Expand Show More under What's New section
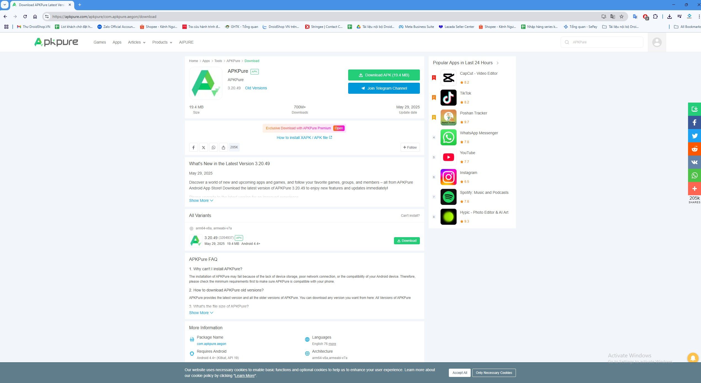This screenshot has height=383, width=701. coord(201,200)
